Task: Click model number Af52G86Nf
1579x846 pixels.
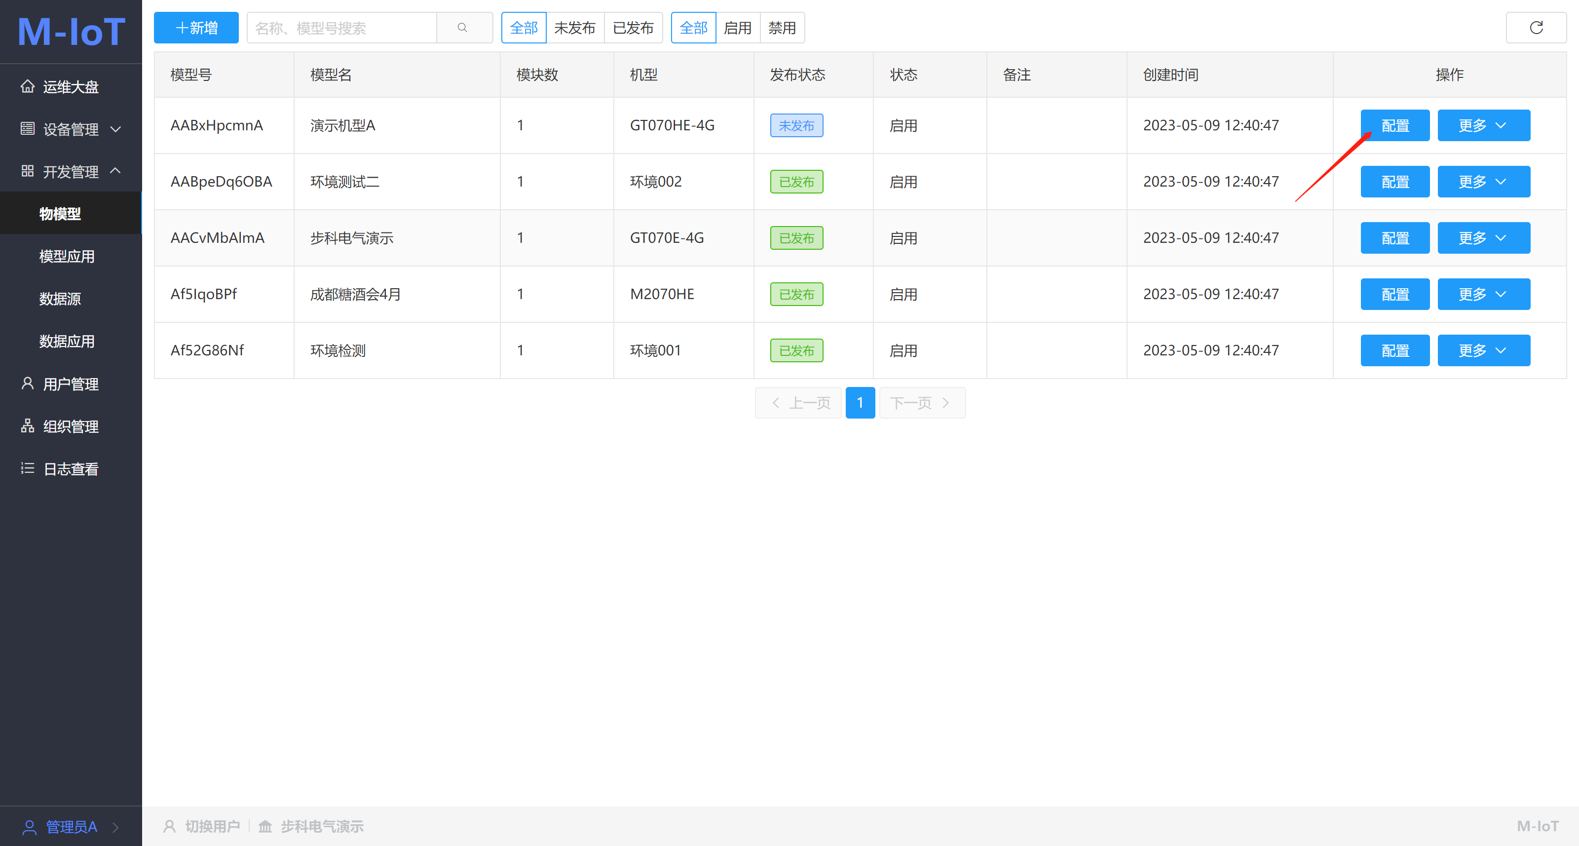Action: 207,350
